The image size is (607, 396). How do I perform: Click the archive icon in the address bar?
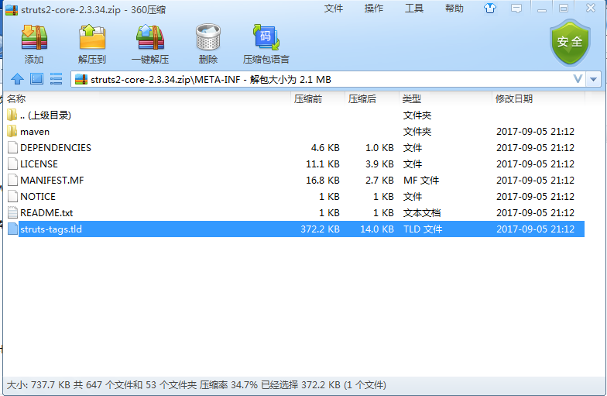81,79
